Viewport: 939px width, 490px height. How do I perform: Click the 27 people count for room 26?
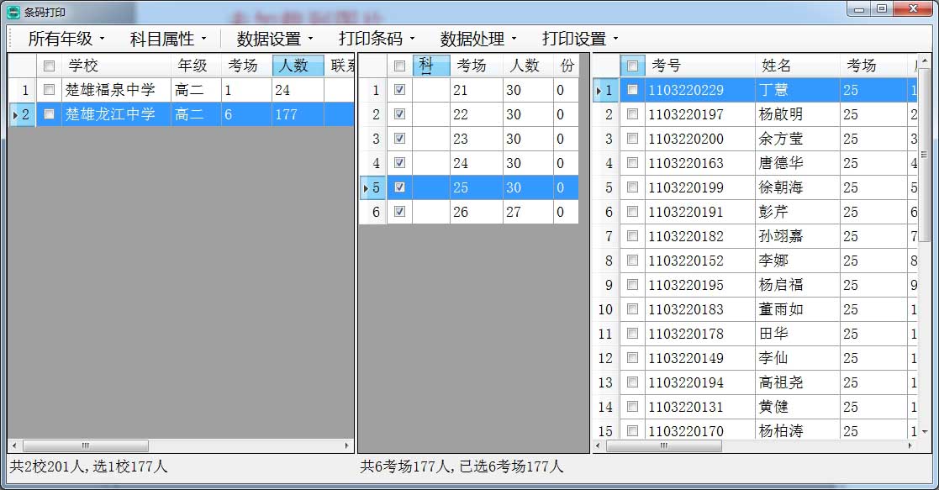pos(528,212)
